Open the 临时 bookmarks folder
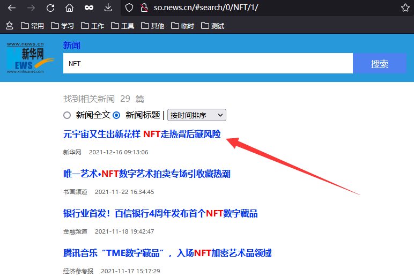 pyautogui.click(x=183, y=26)
